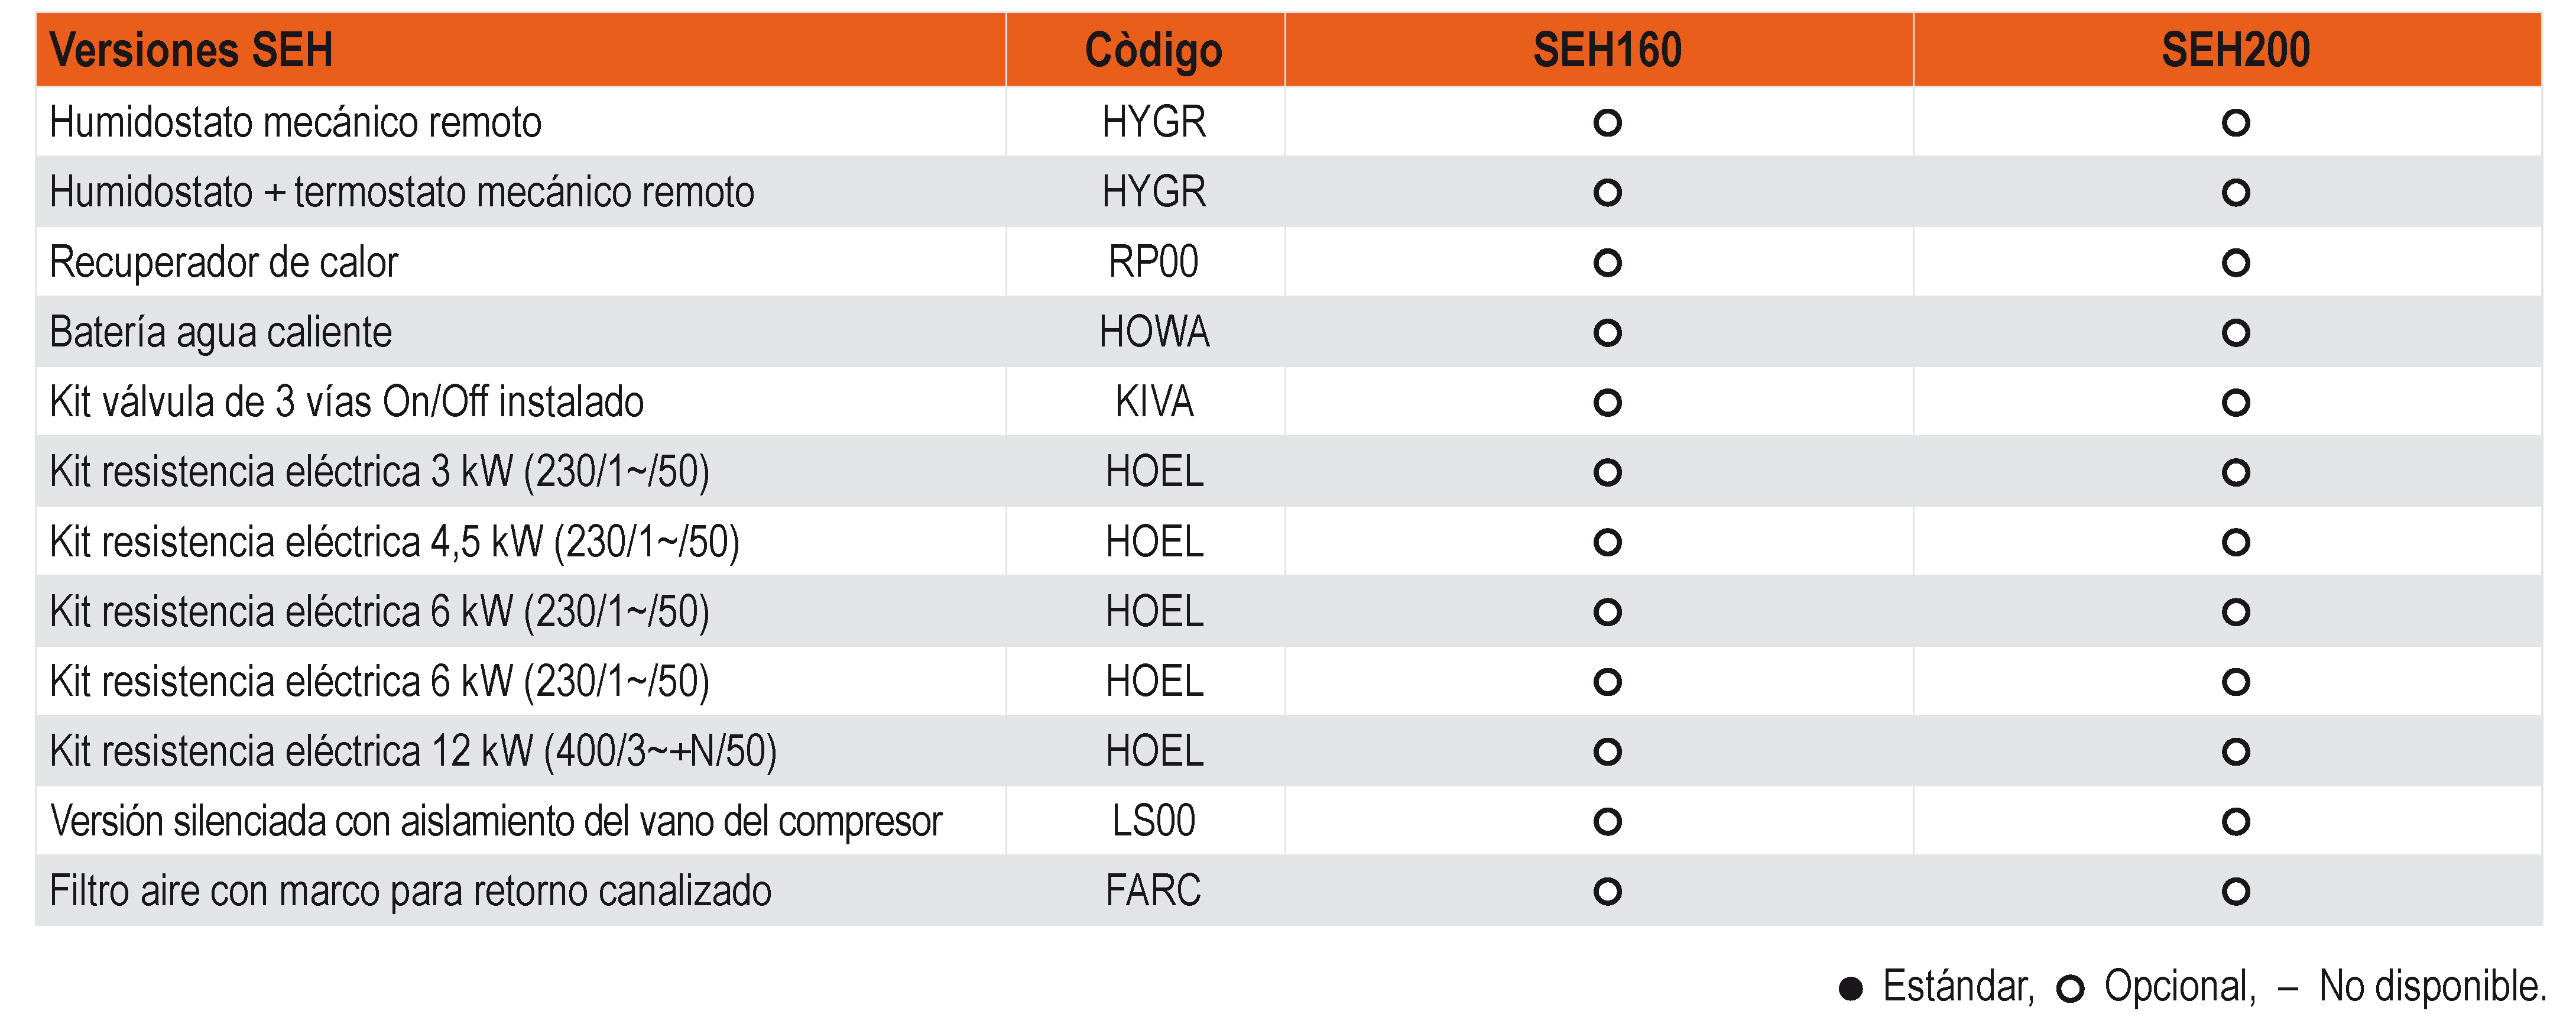
Task: Click the SEH160 circle in FARC row
Action: point(1607,891)
